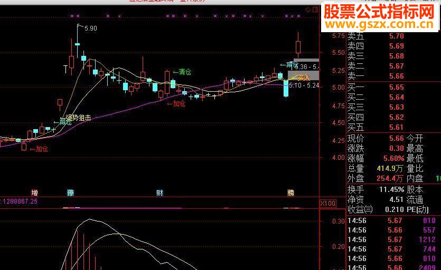Click the 0.30 indicator axis label

coord(339,221)
